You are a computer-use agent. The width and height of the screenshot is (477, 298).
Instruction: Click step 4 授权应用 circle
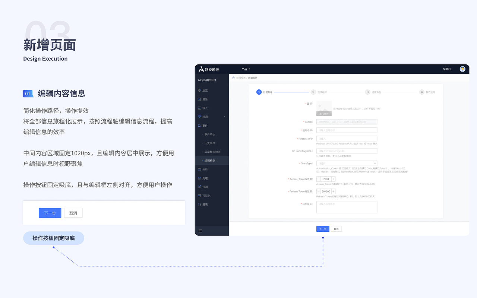422,92
